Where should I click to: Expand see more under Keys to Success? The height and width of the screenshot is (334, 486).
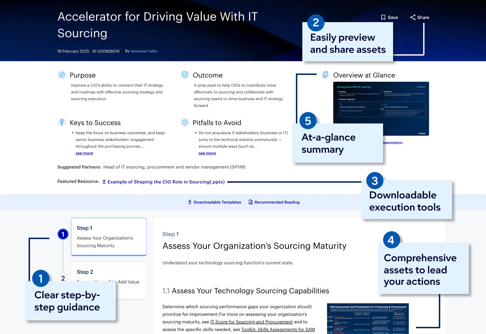click(x=84, y=153)
